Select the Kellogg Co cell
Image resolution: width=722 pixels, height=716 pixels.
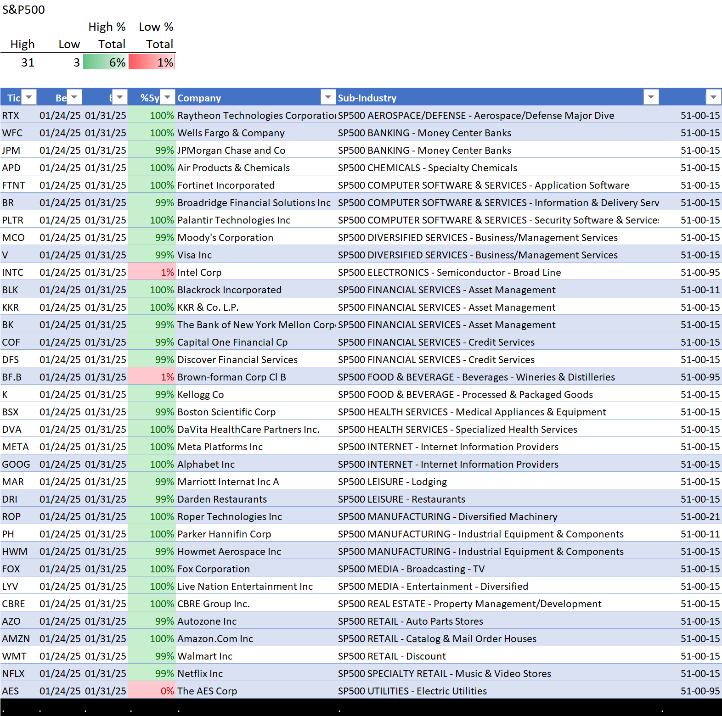(x=256, y=394)
